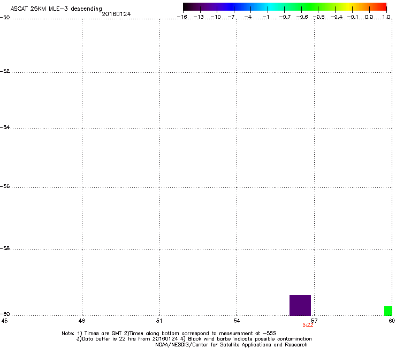
Task: Click the 57 longitude axis label
Action: 314,321
